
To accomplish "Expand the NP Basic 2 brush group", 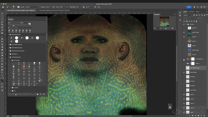I will (9, 54).
